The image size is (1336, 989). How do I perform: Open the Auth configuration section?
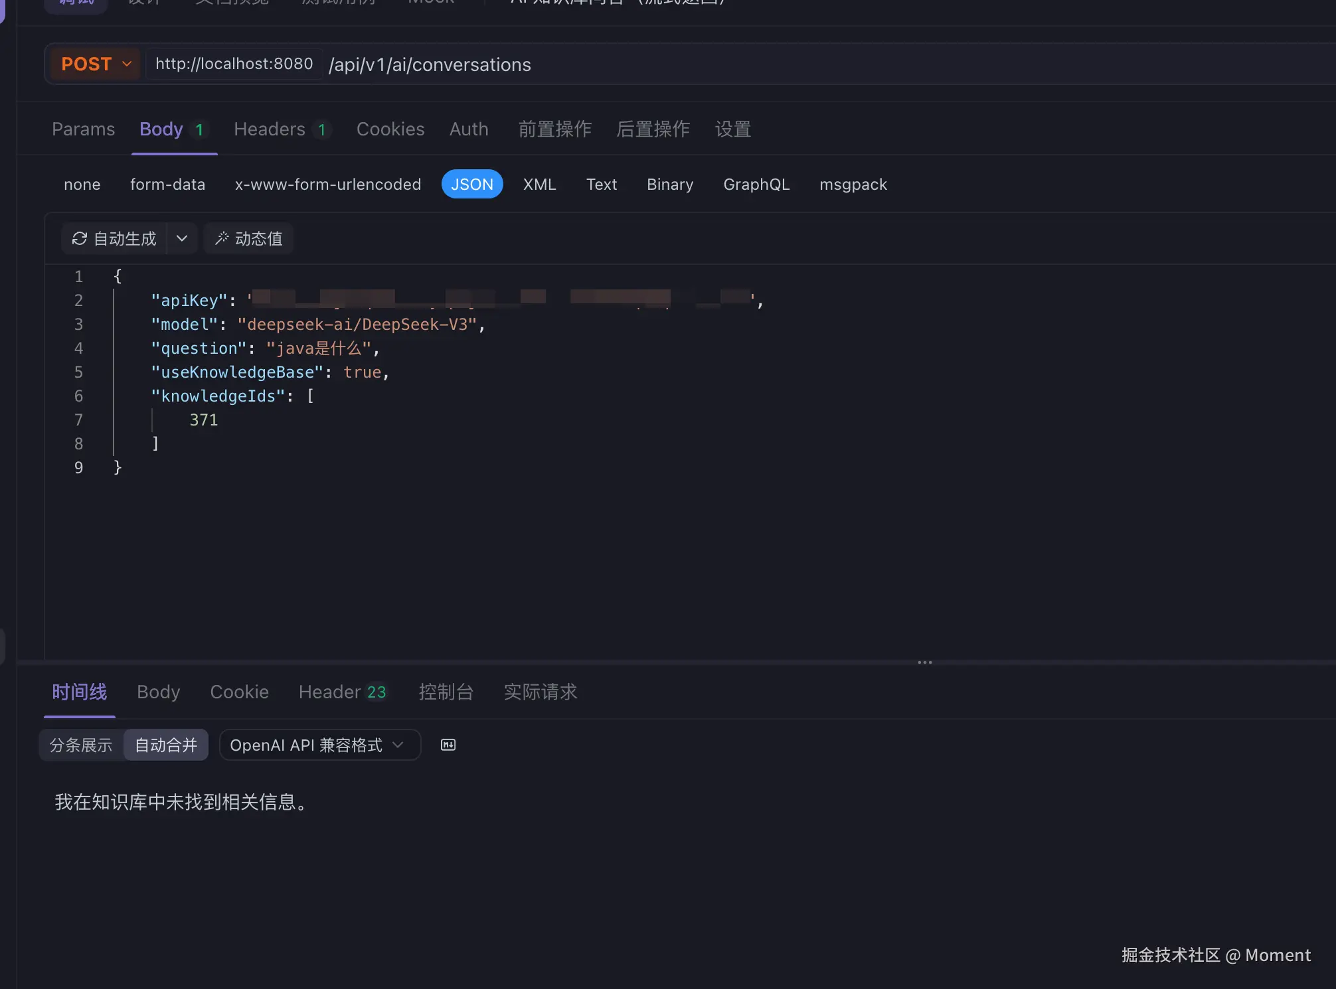(x=469, y=129)
